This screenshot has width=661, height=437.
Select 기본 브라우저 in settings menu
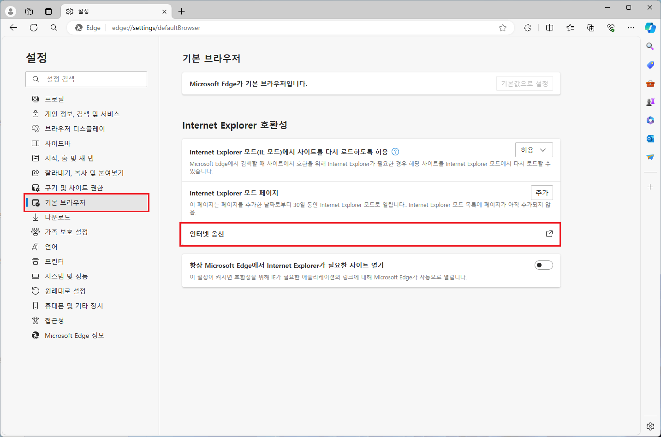(x=86, y=202)
